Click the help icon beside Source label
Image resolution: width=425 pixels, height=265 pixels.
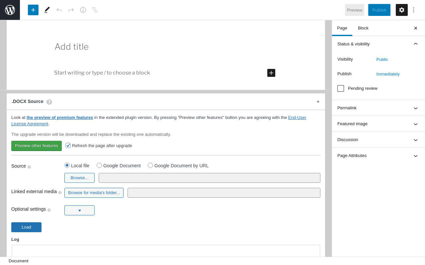29,167
